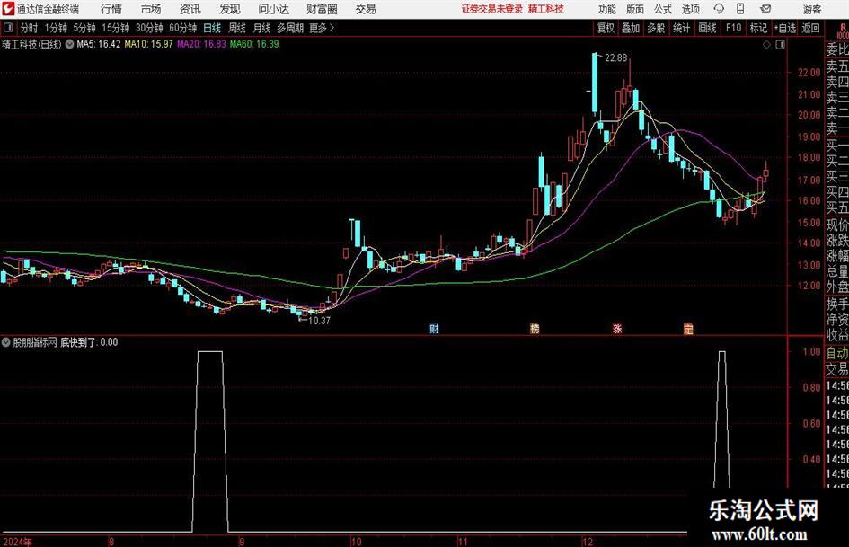Image resolution: width=849 pixels, height=547 pixels.
Task: Click the MA60: 16.39 value label
Action: 254,44
